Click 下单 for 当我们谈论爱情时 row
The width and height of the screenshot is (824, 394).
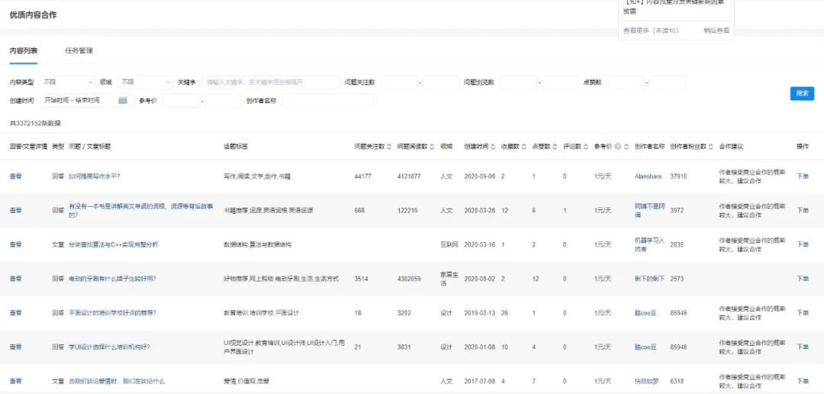click(803, 381)
